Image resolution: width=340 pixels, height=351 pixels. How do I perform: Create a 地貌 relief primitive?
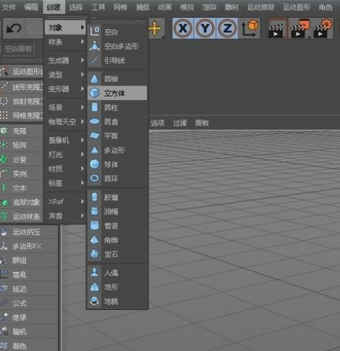click(118, 301)
